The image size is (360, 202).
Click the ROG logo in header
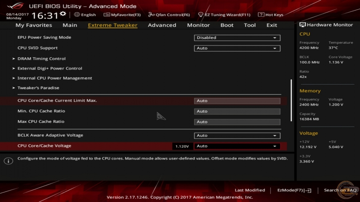click(15, 6)
